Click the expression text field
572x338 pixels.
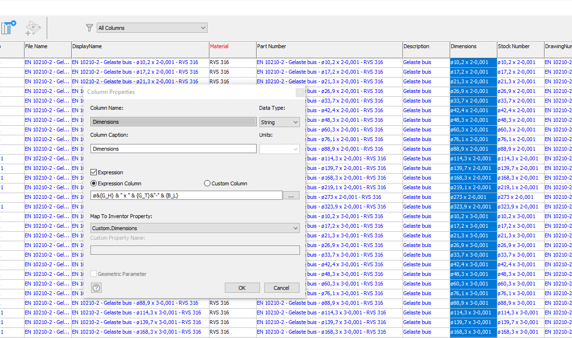pyautogui.click(x=186, y=195)
